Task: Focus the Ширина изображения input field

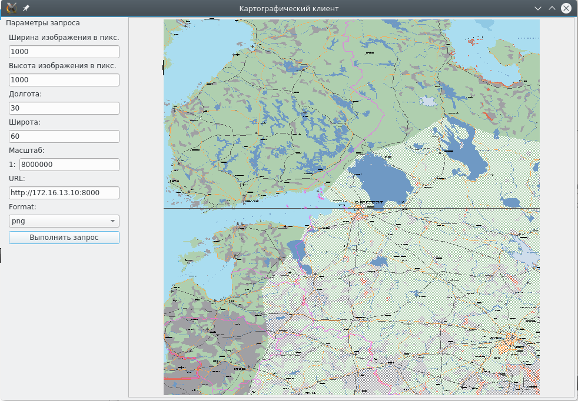Action: click(64, 52)
